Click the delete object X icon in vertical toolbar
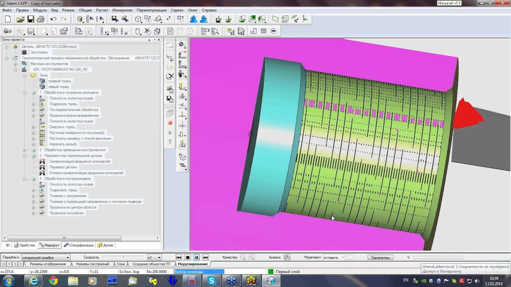 [x=170, y=76]
